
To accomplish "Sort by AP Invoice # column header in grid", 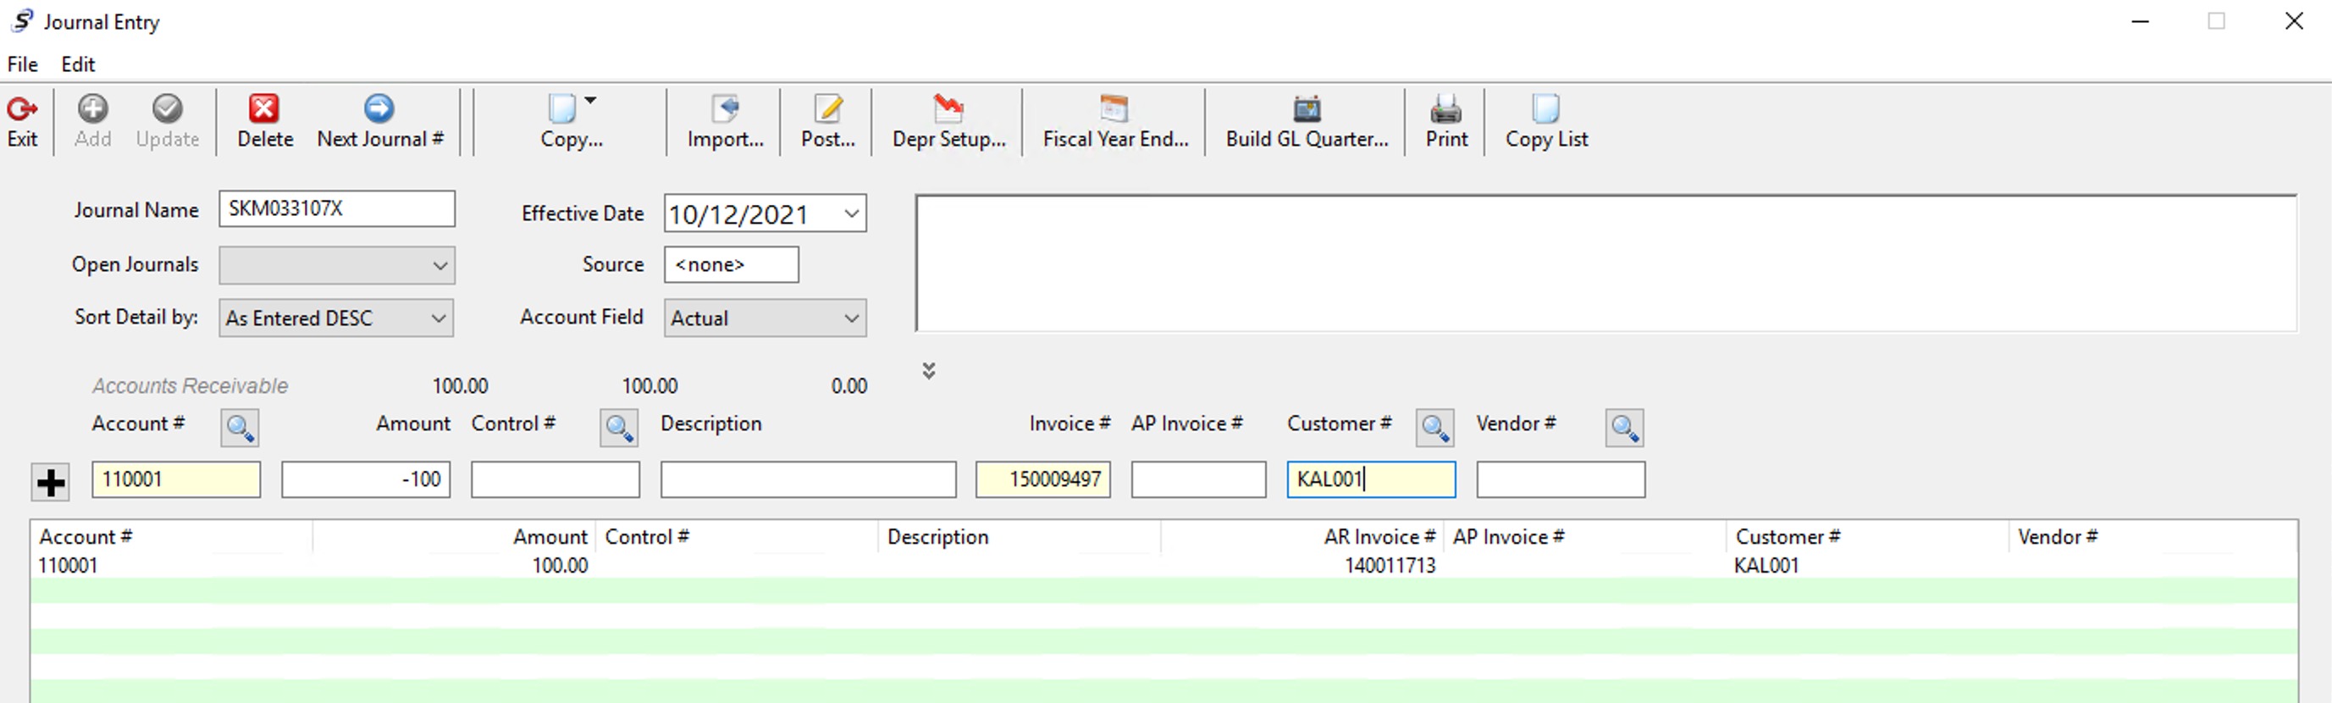I will (1584, 536).
